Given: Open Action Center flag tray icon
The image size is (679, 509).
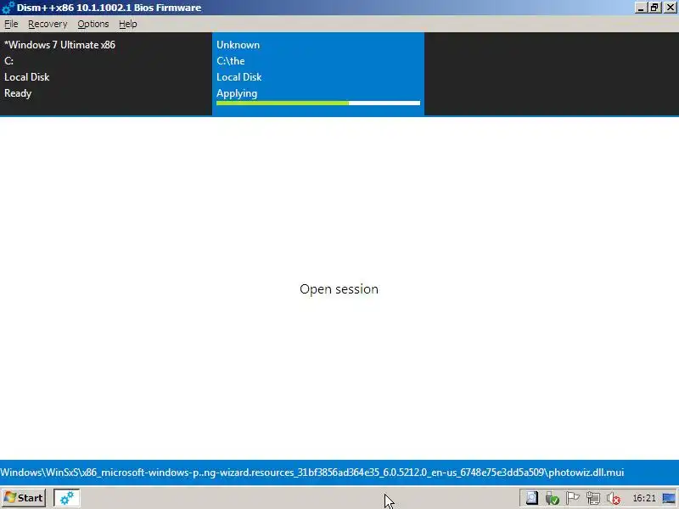Looking at the screenshot, I should coord(572,498).
